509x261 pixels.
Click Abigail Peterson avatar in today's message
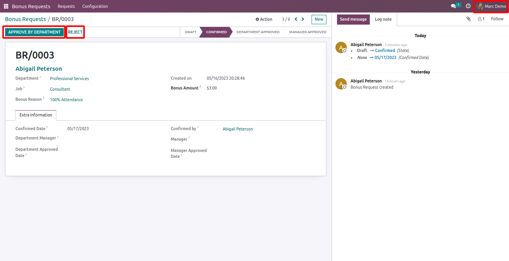point(341,48)
